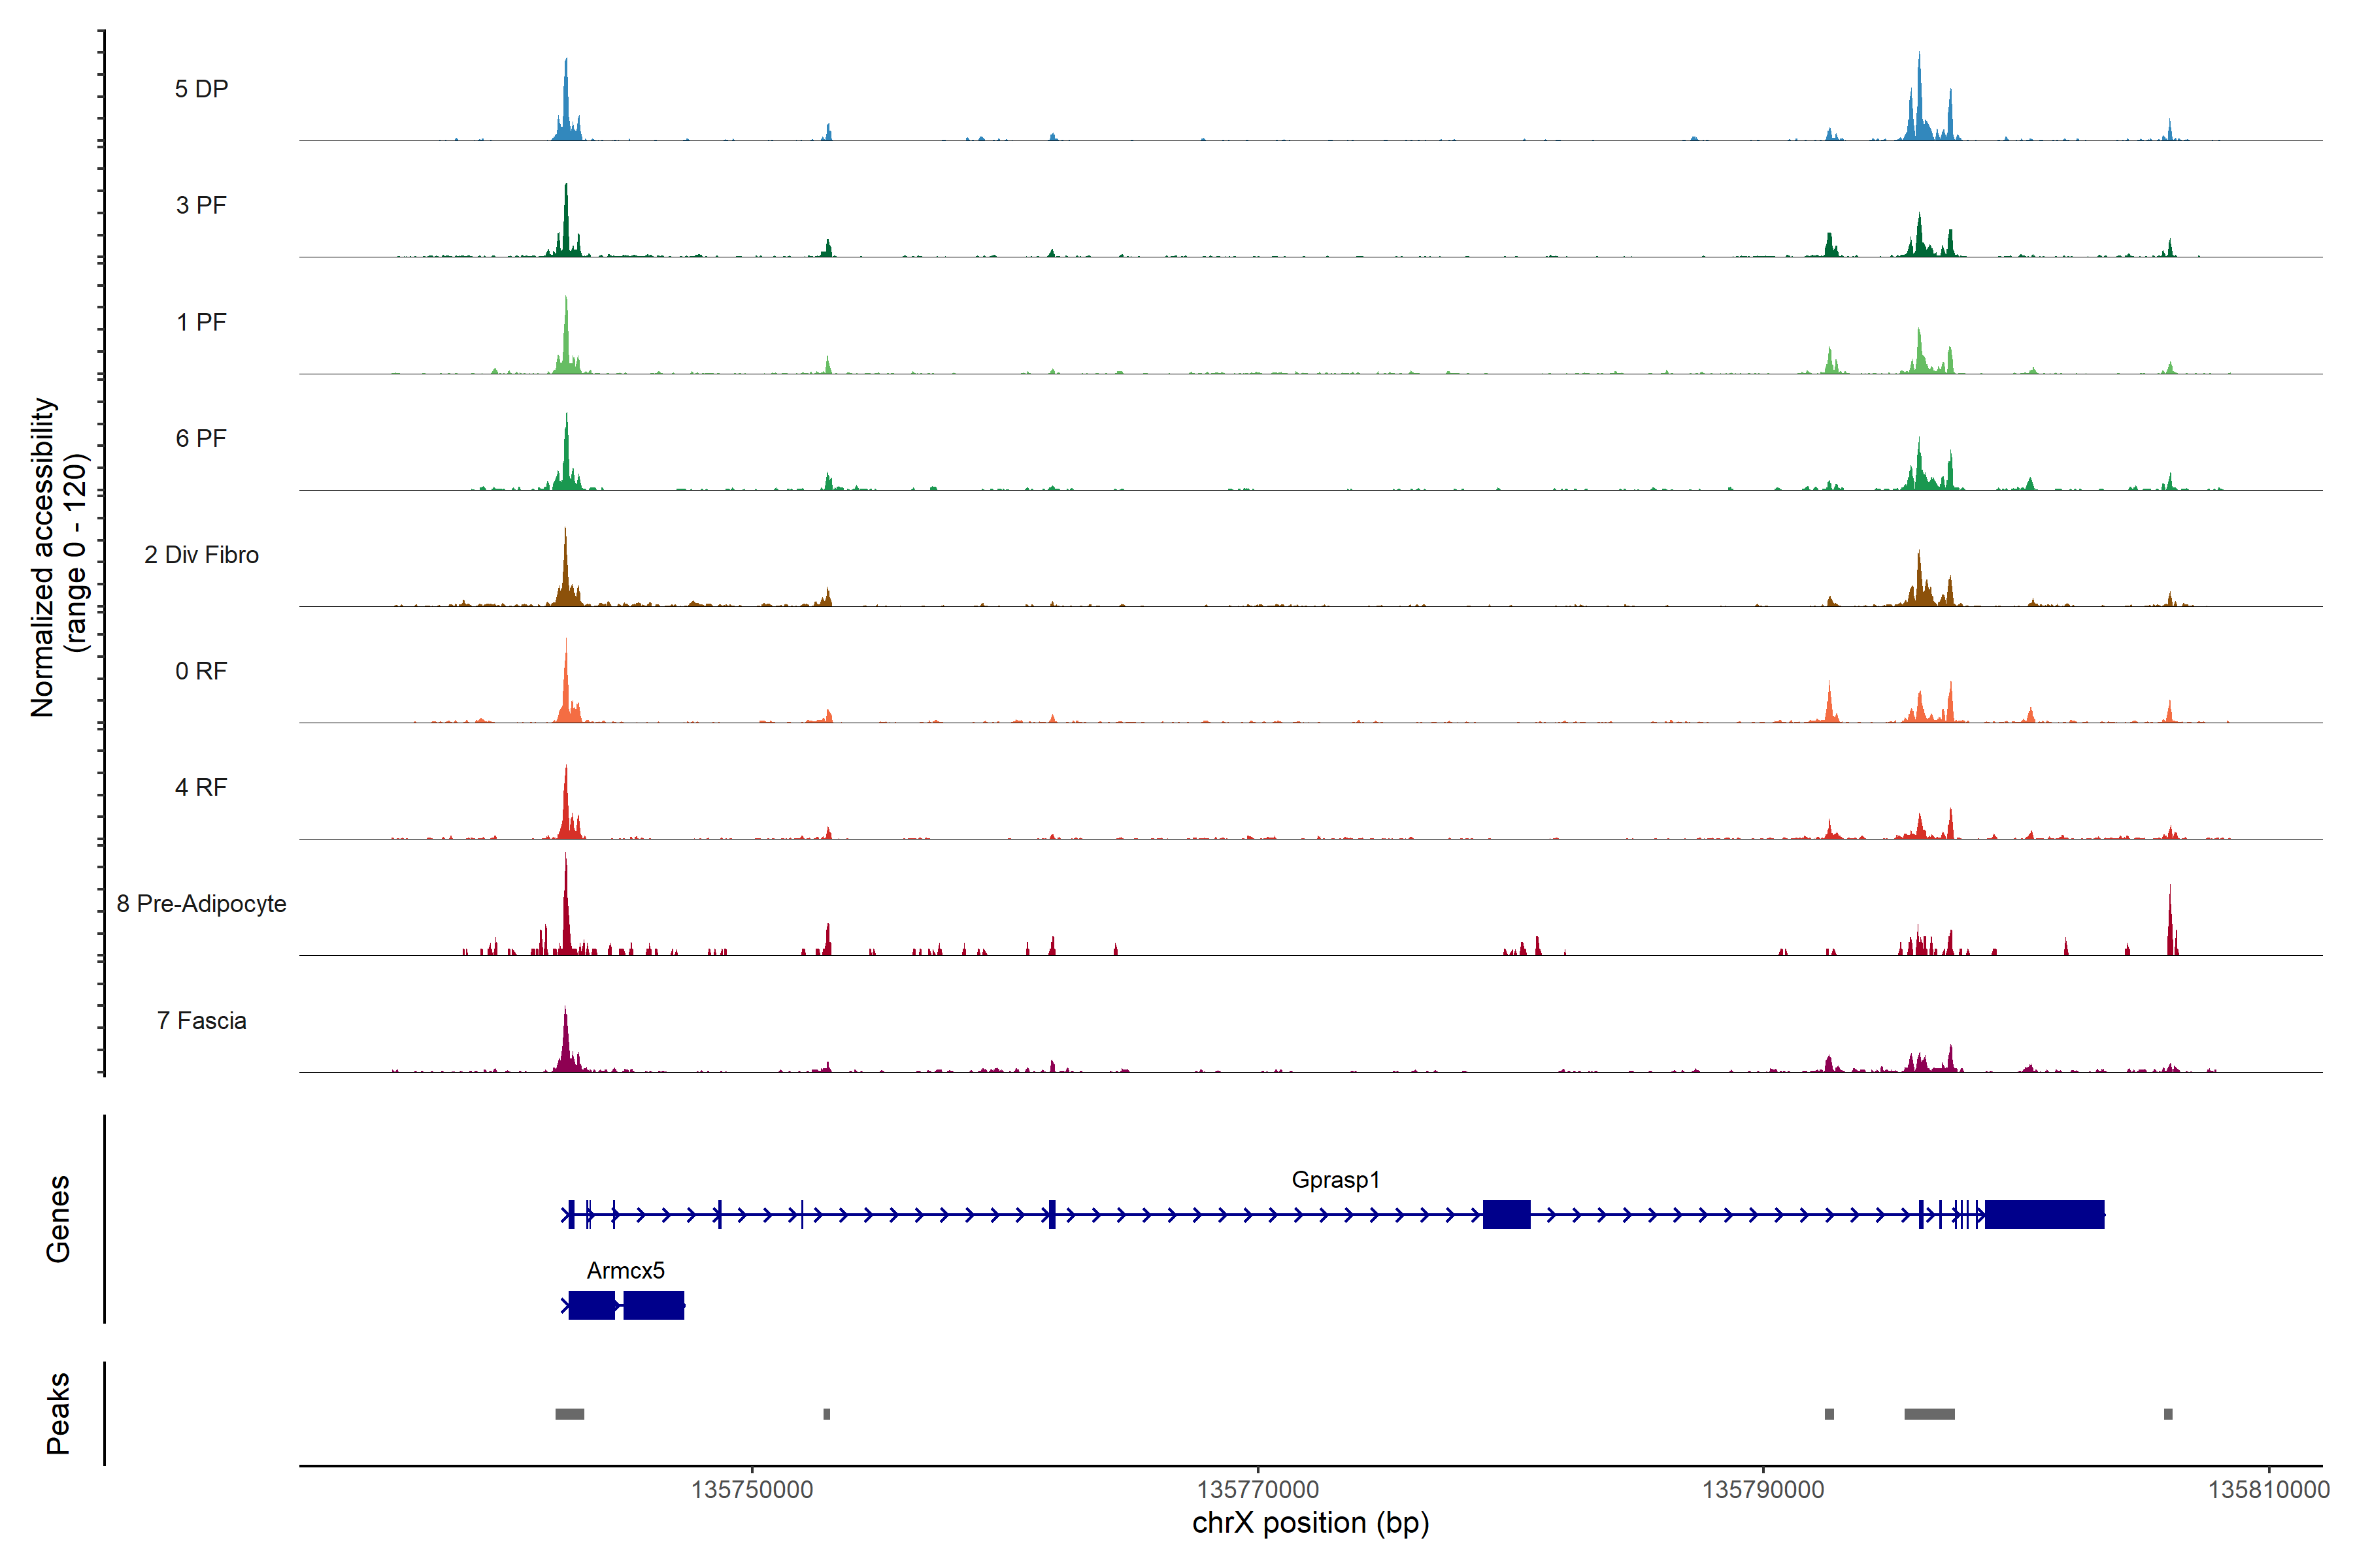Click the rightmost gray peak marker

click(x=2168, y=1413)
